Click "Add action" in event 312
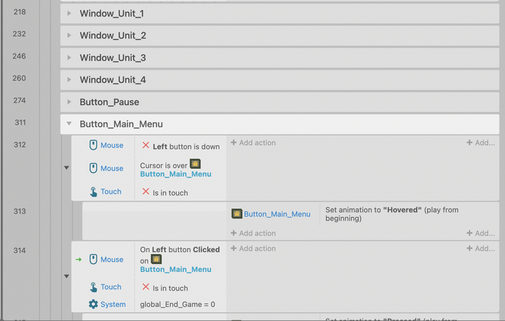This screenshot has width=505, height=321. point(253,143)
